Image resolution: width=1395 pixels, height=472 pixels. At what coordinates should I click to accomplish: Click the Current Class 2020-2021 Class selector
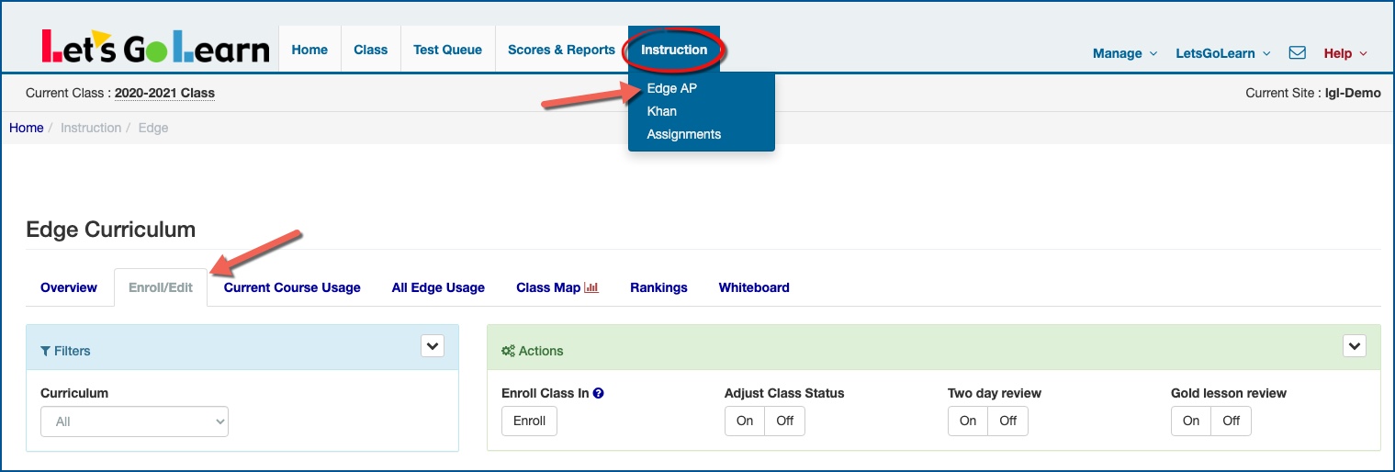164,93
